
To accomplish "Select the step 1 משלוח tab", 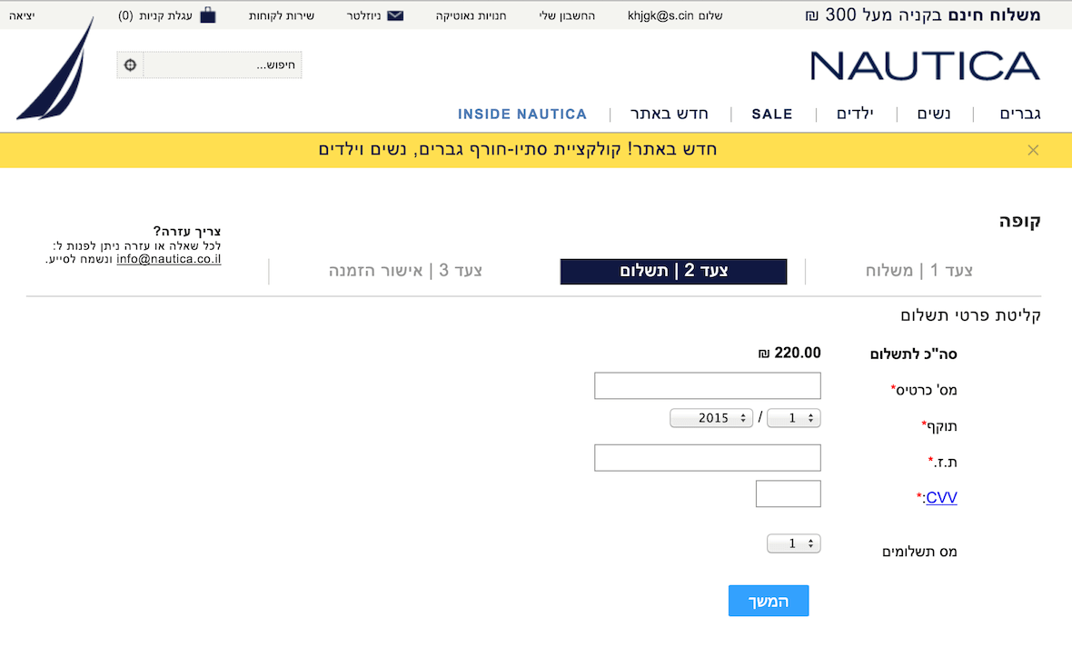I will click(919, 271).
